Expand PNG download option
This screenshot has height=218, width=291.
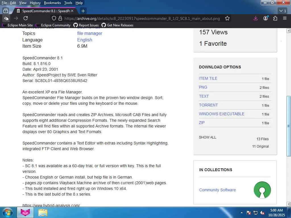point(203,87)
